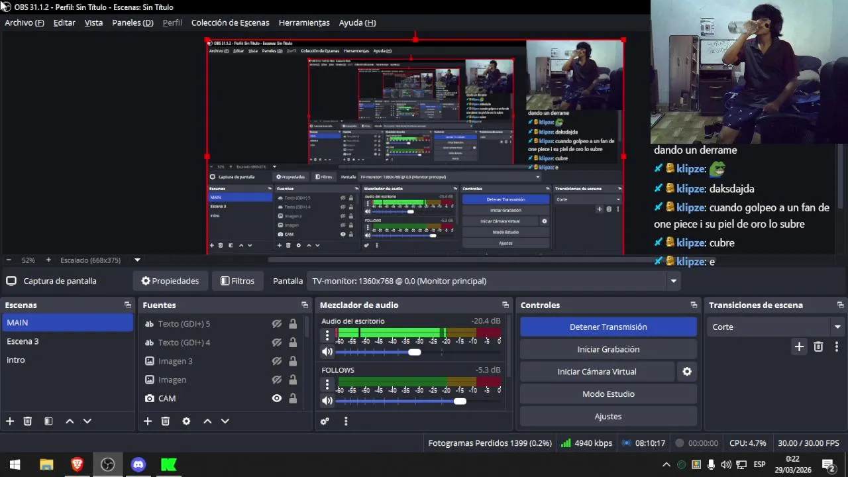Unlock Imagen 3 source

point(293,361)
